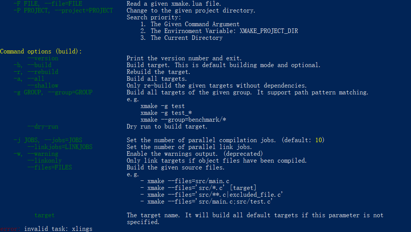Click the '-F FILE, --file=FILE' option

[x=48, y=4]
